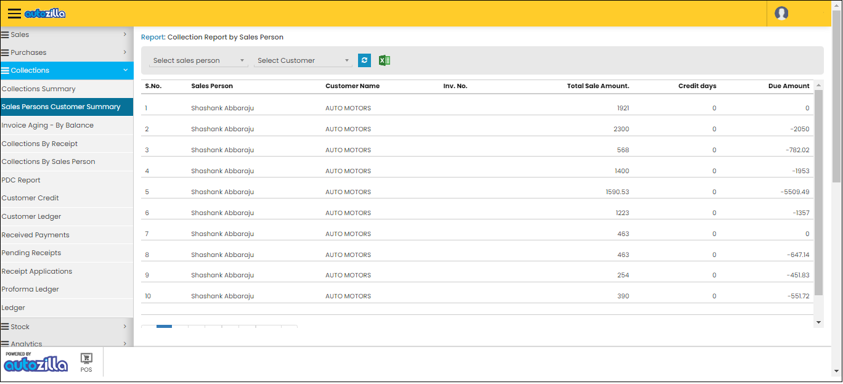Expand the Analytics menu section
The height and width of the screenshot is (384, 843).
(67, 342)
